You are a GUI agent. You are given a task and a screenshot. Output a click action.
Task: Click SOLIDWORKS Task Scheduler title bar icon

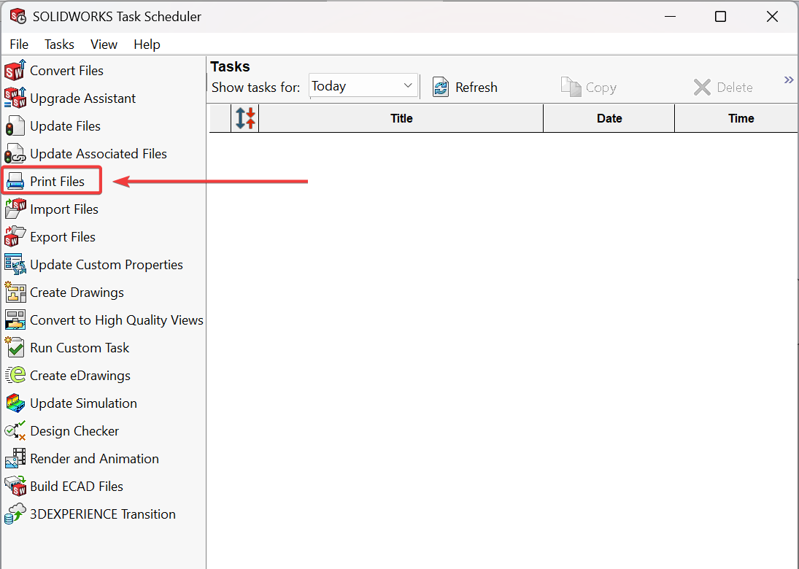[x=18, y=16]
